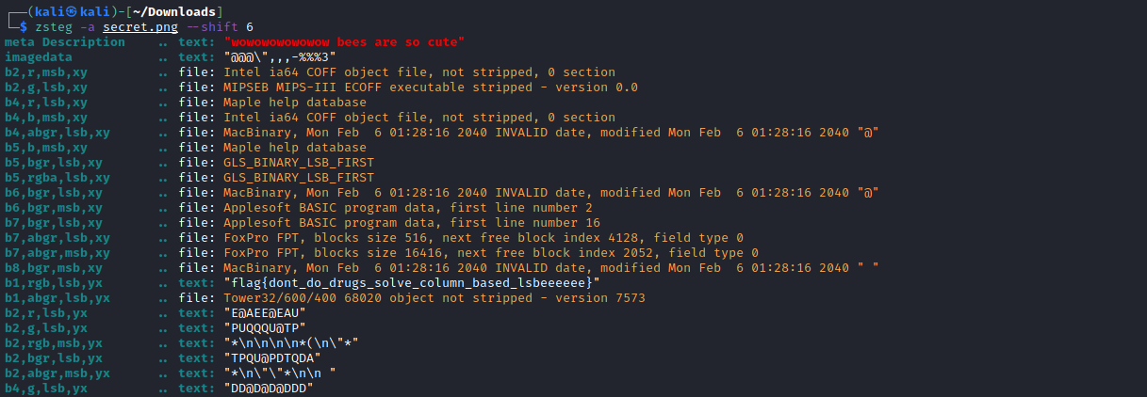This screenshot has height=397, width=1147.
Task: Click the MIPSEB MIPS-III ECOFF executable result
Action: [x=431, y=87]
